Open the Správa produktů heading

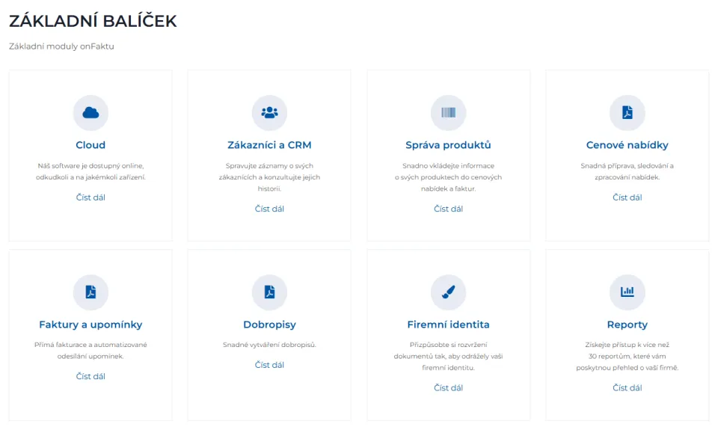point(448,145)
